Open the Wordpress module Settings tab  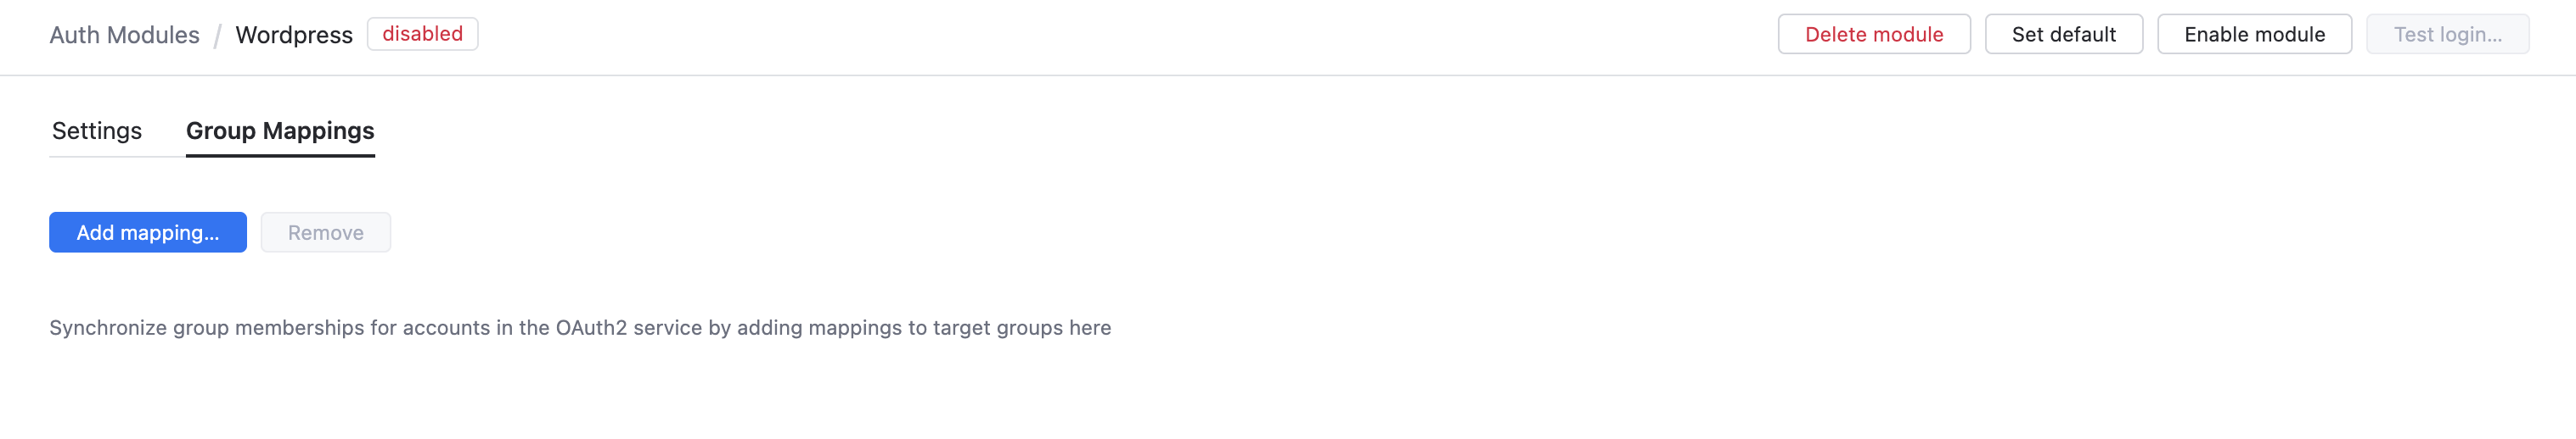click(x=97, y=131)
